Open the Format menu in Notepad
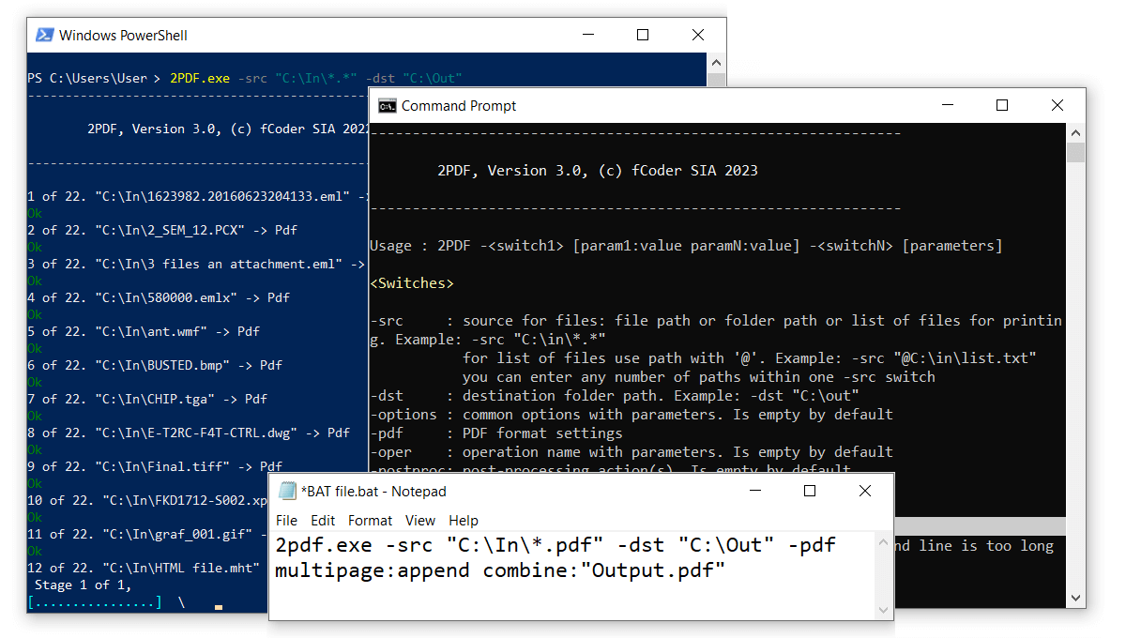Image resolution: width=1126 pixels, height=638 pixels. (370, 520)
